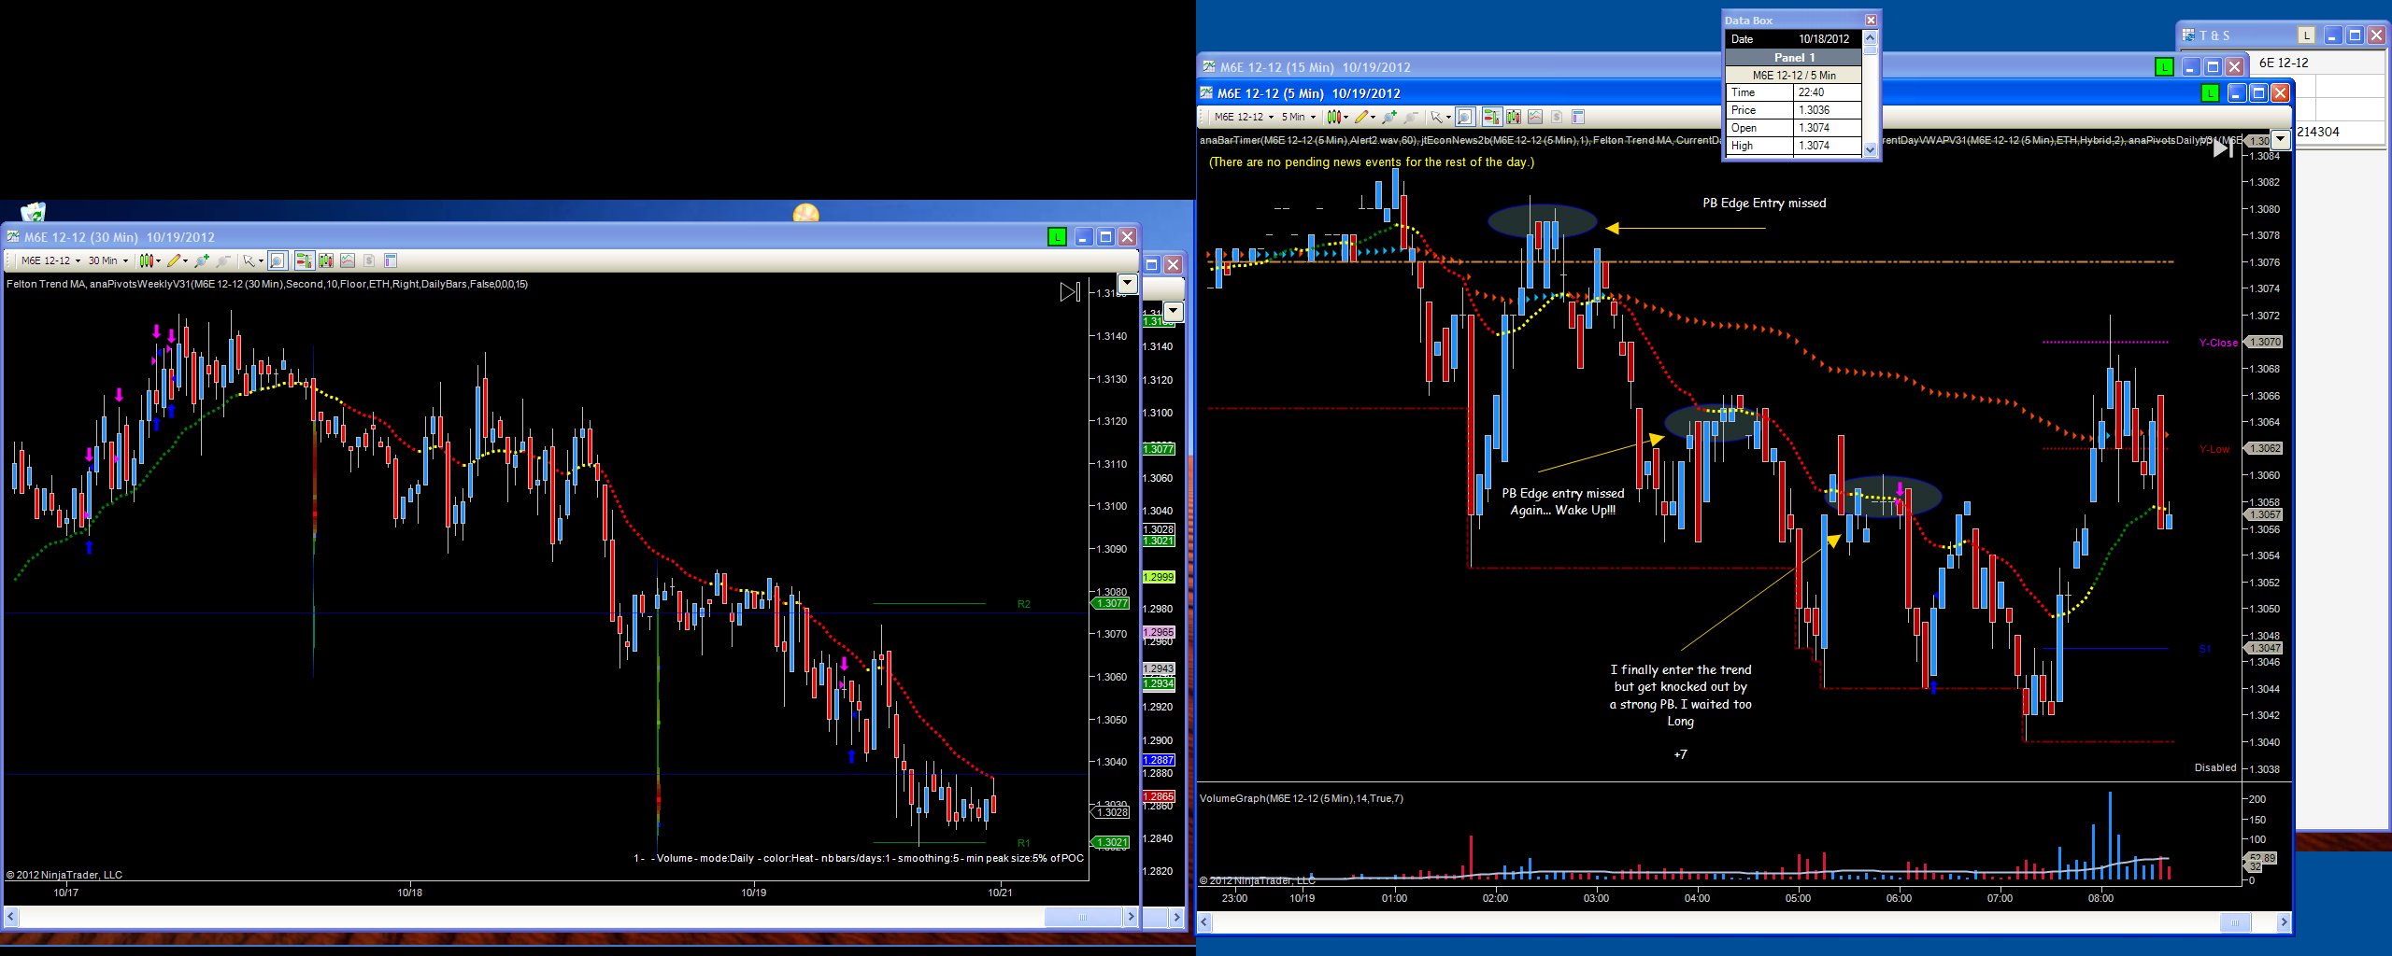
Task: Toggle link button L on T & S window
Action: [2306, 35]
